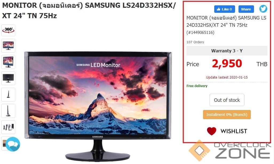Screen dimensions: 274x164
Task: Select the front view monitor thumbnail
Action: point(8,46)
